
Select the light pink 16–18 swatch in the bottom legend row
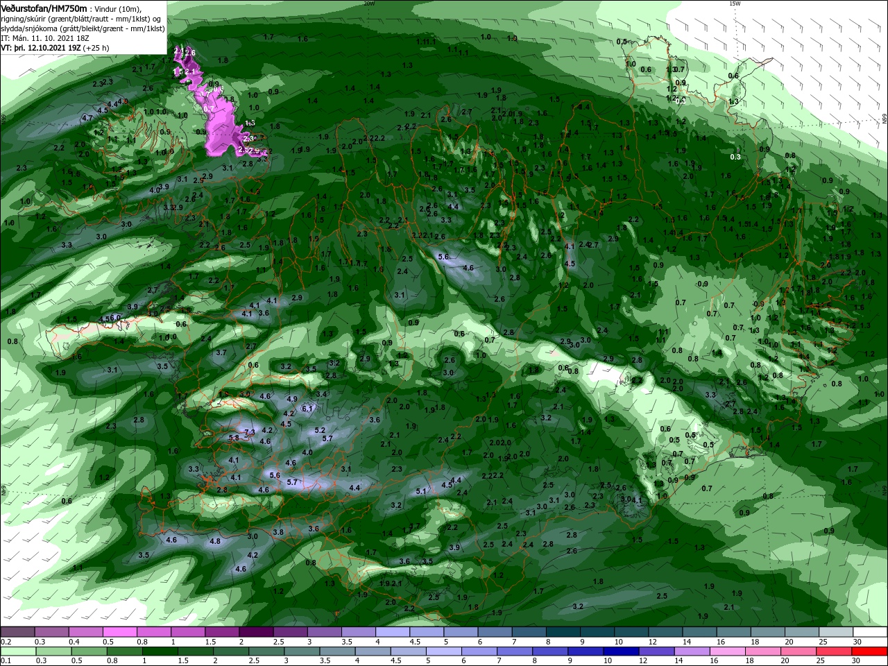pyautogui.click(x=726, y=651)
